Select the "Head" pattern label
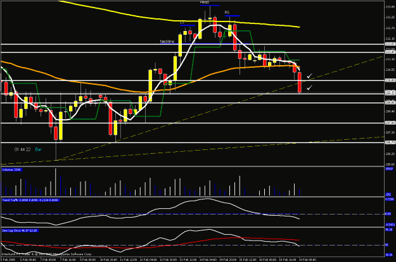This screenshot has height=262, width=396. click(204, 3)
